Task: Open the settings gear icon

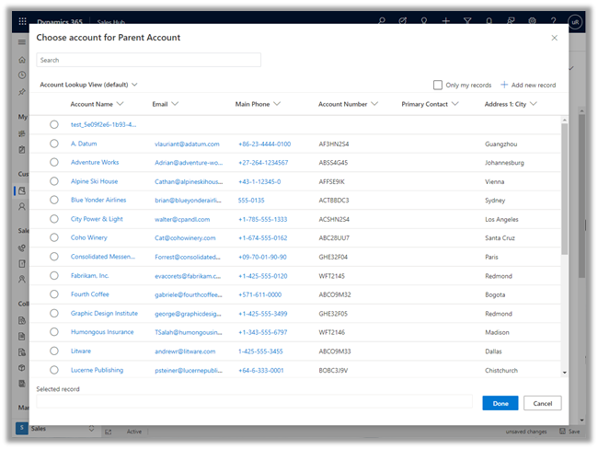Action: coord(533,20)
